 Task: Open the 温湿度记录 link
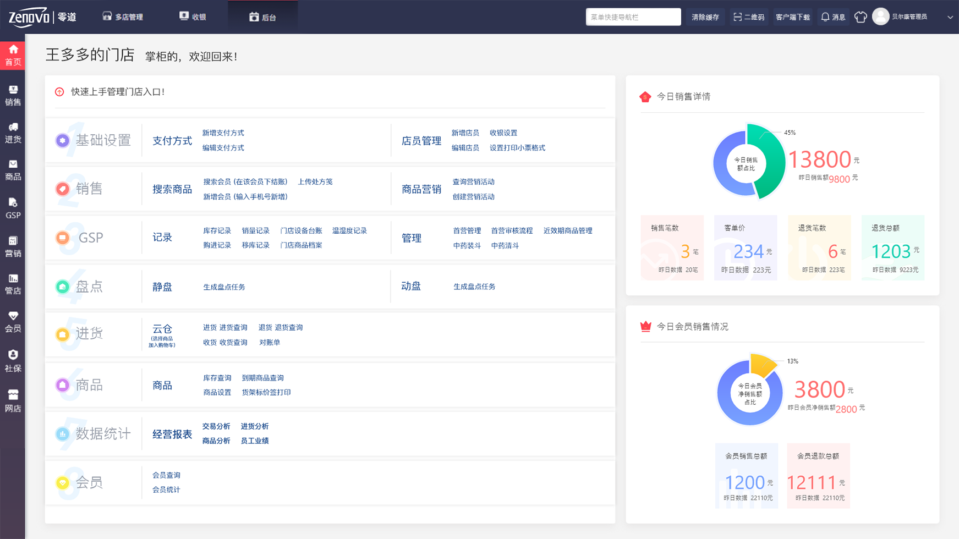[x=349, y=231]
